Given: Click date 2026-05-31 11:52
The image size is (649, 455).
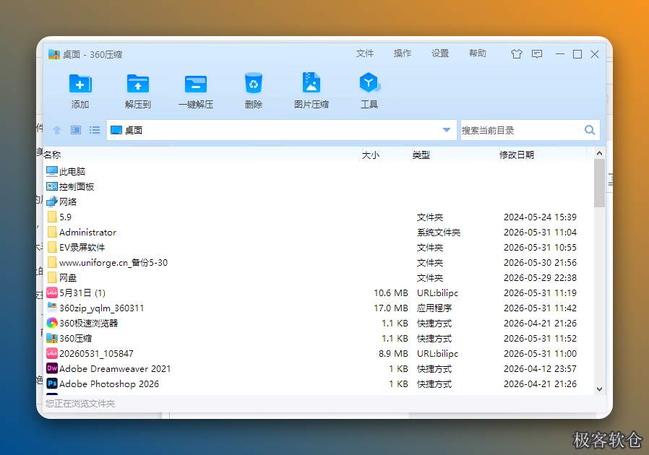Looking at the screenshot, I should (x=540, y=338).
